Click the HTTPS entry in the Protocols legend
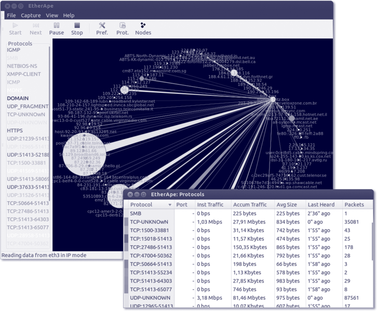 pyautogui.click(x=15, y=131)
